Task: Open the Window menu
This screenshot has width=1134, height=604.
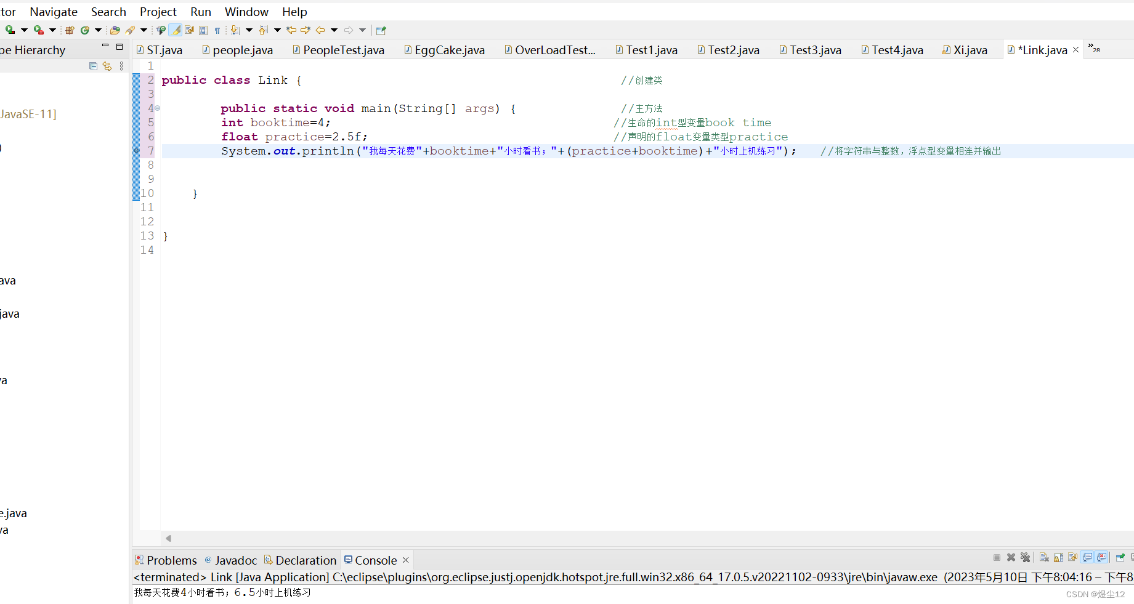Action: 246,11
